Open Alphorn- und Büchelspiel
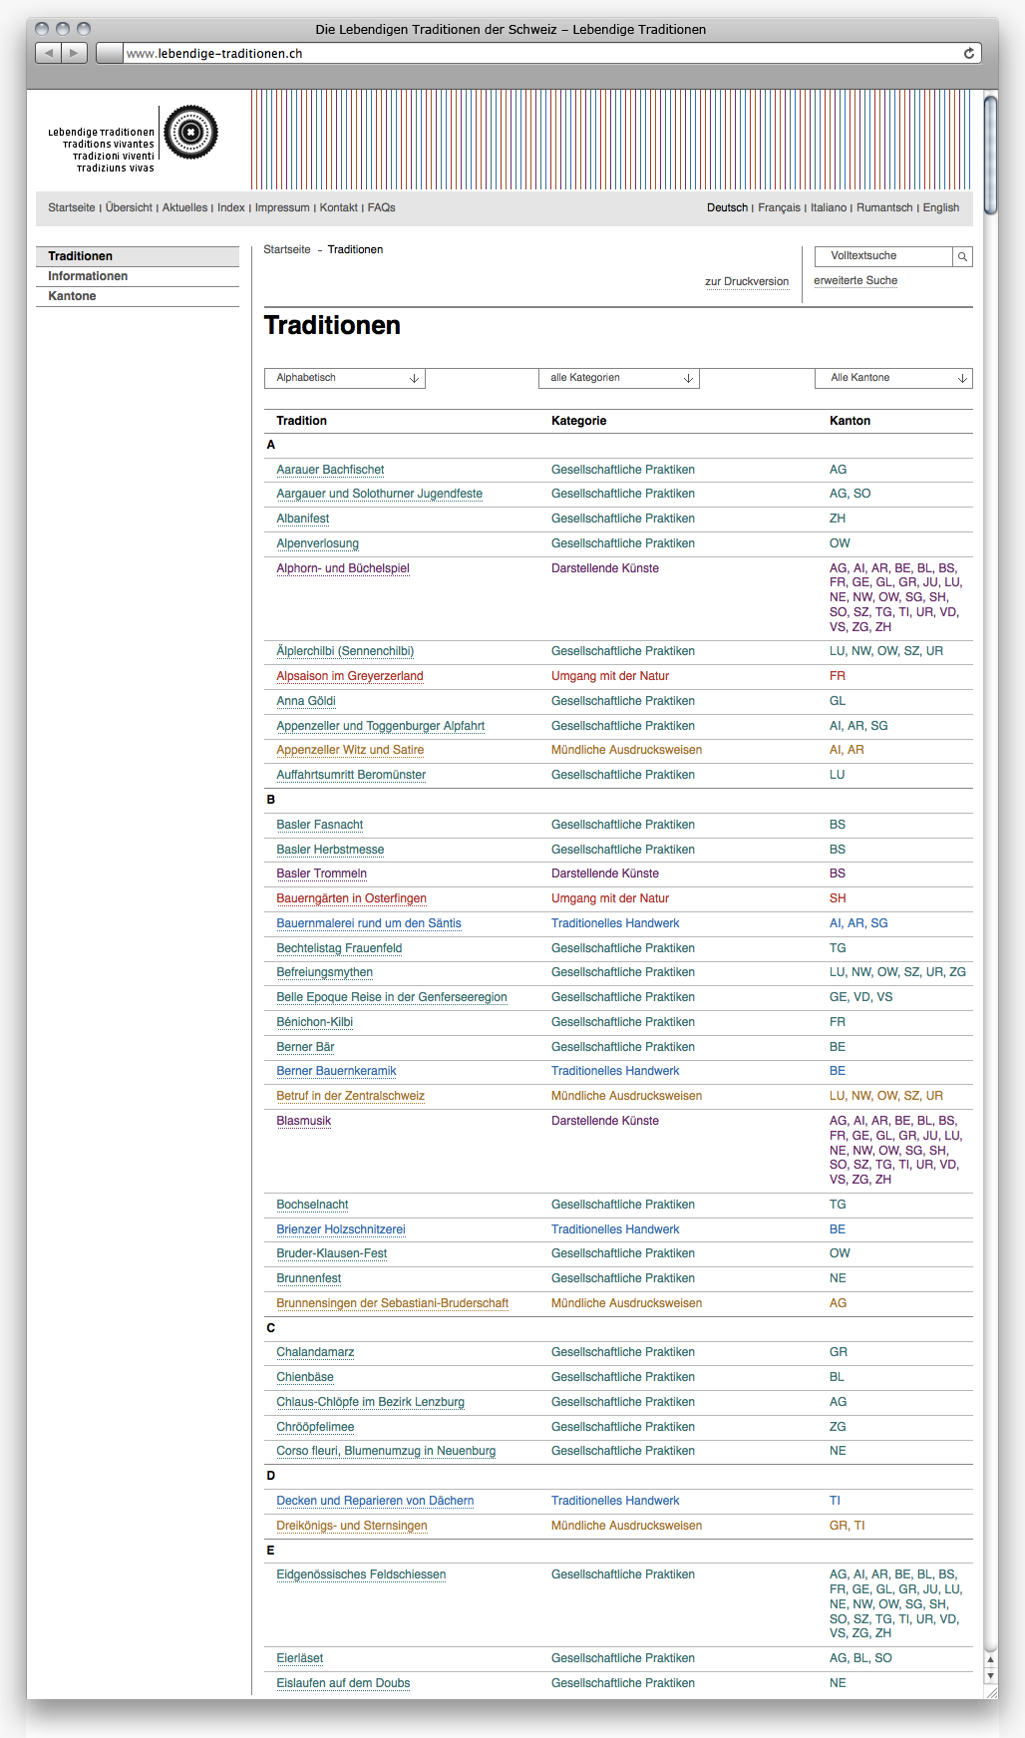The height and width of the screenshot is (1738, 1025). (x=342, y=568)
